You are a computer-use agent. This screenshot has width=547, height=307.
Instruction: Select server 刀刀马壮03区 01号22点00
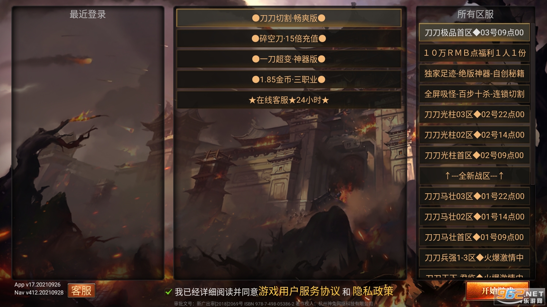(474, 196)
